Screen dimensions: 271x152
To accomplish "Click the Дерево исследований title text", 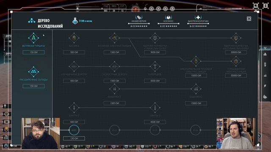I will click(x=50, y=23).
